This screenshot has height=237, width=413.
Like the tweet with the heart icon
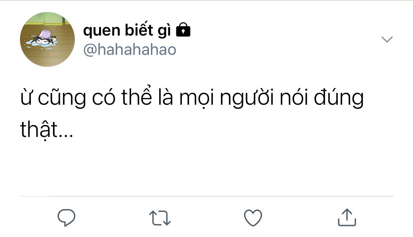(253, 218)
